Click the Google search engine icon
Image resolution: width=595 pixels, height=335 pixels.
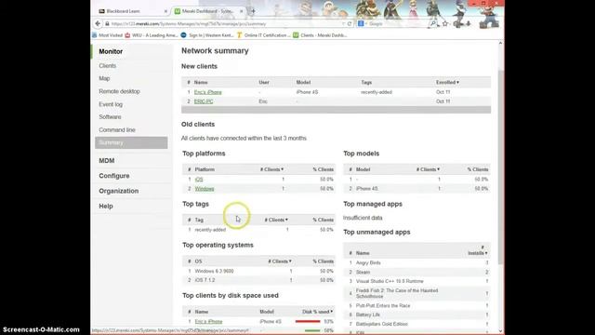point(361,23)
